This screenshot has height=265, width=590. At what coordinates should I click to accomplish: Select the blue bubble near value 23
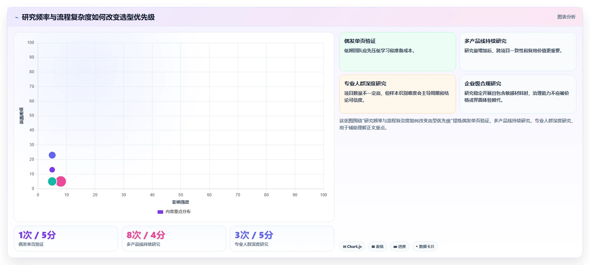[x=52, y=155]
